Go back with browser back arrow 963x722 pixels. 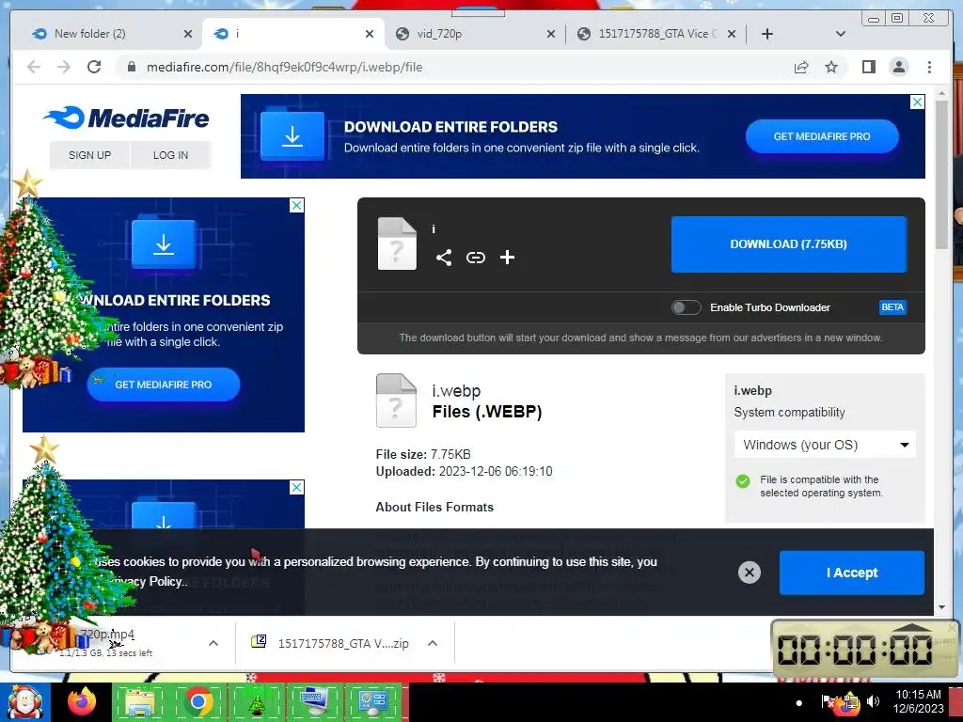click(34, 67)
